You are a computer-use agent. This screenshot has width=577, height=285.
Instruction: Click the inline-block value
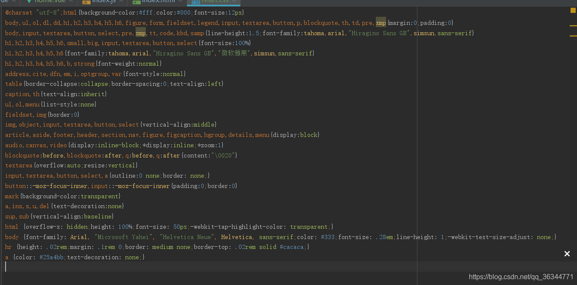click(118, 145)
